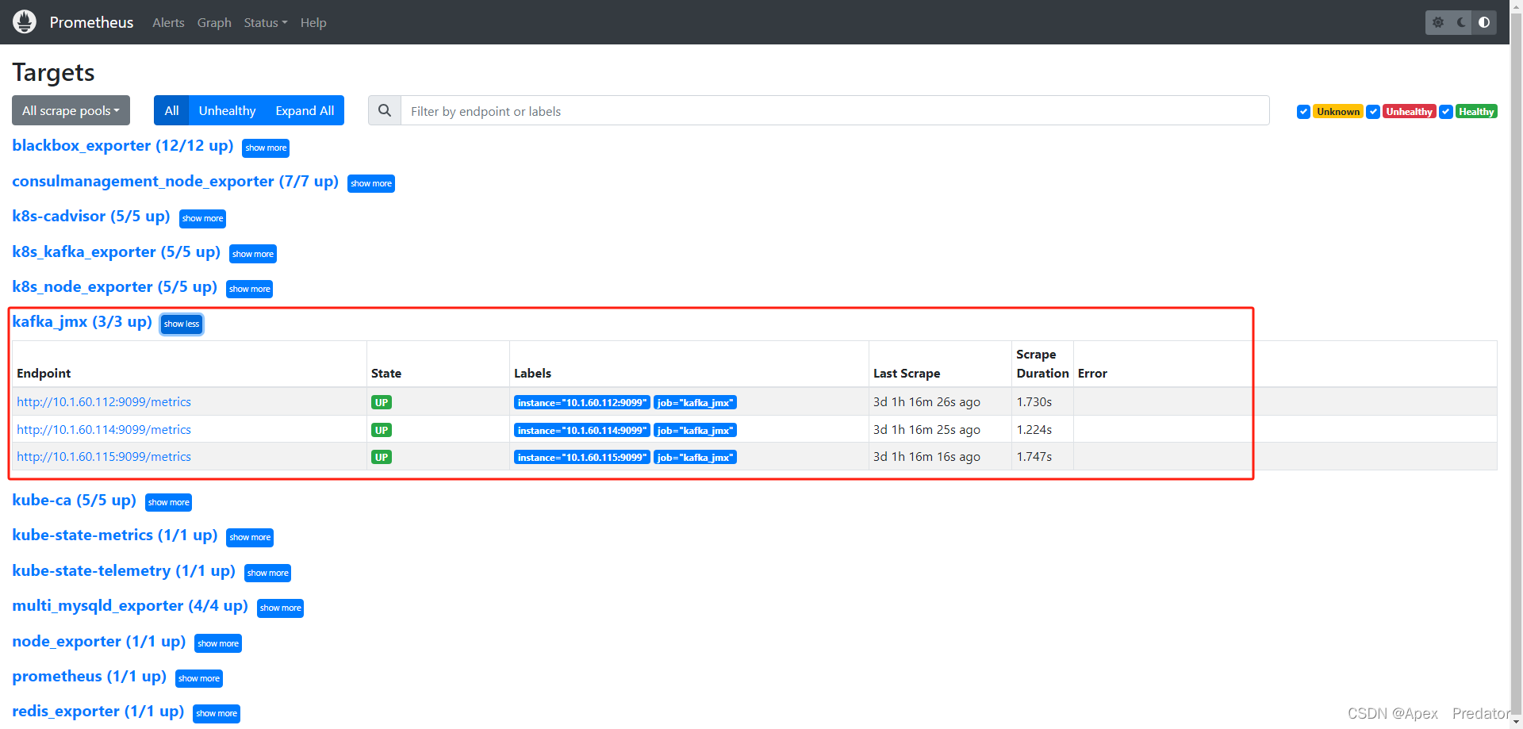Expand prometheus pool with show more

coord(199,678)
